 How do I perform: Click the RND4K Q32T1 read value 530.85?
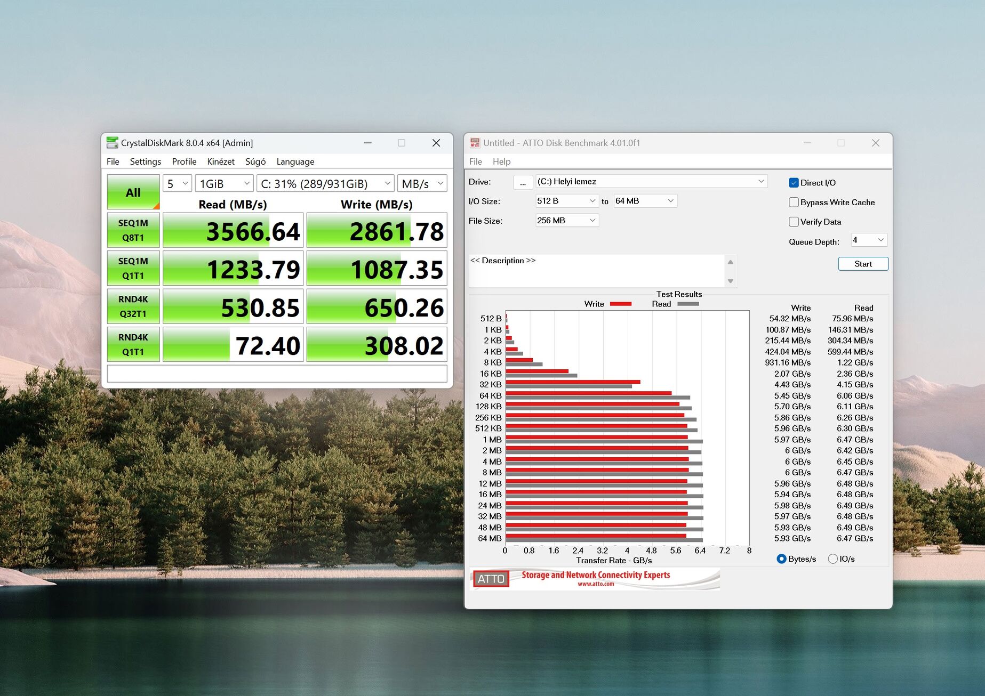[233, 307]
